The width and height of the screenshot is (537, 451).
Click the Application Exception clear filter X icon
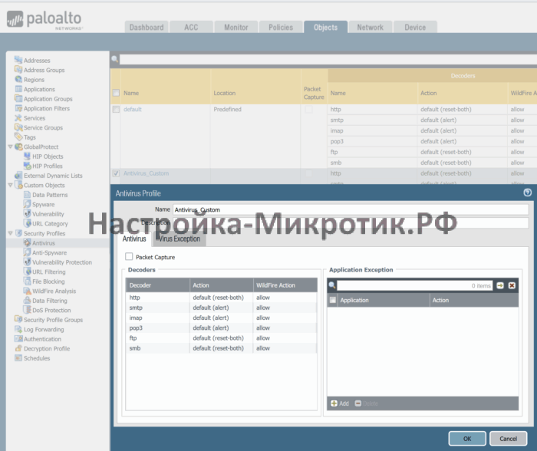[x=512, y=285]
